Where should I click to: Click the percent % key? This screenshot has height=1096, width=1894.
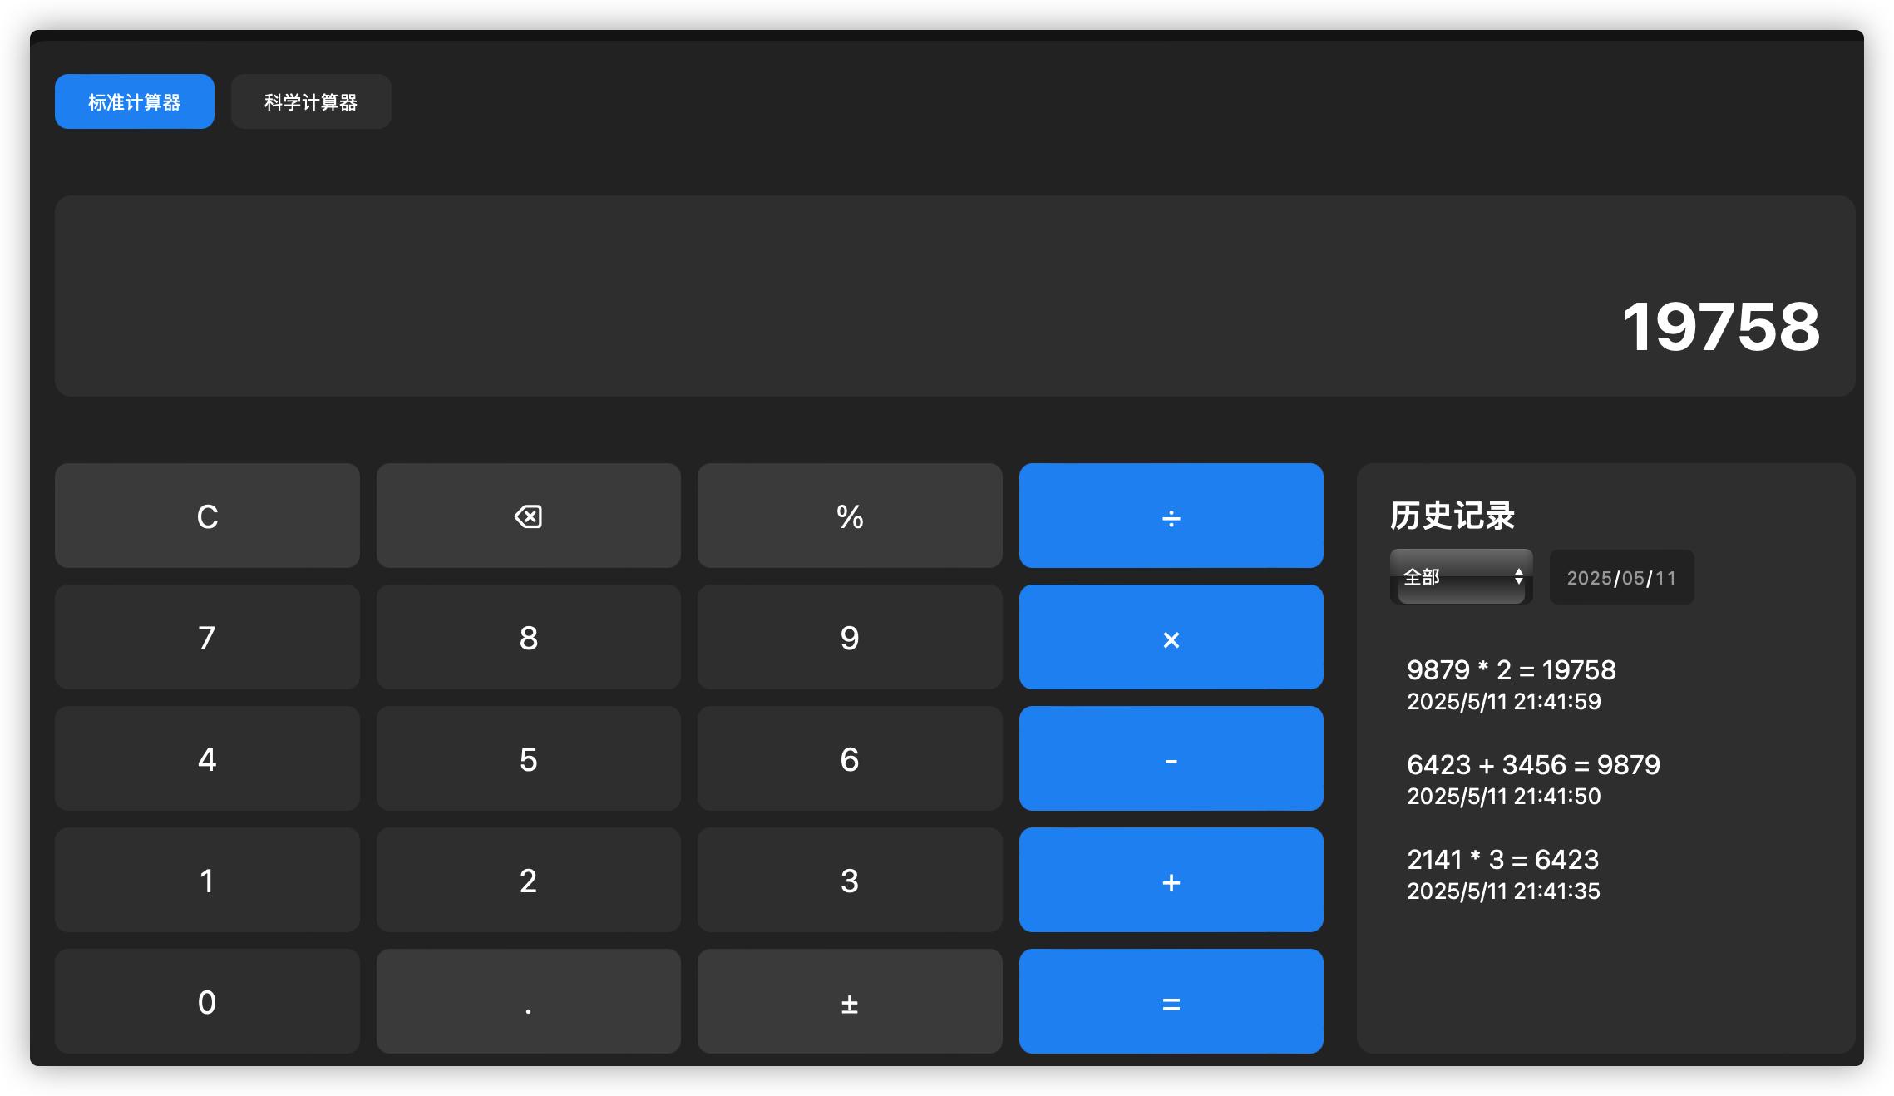(849, 516)
